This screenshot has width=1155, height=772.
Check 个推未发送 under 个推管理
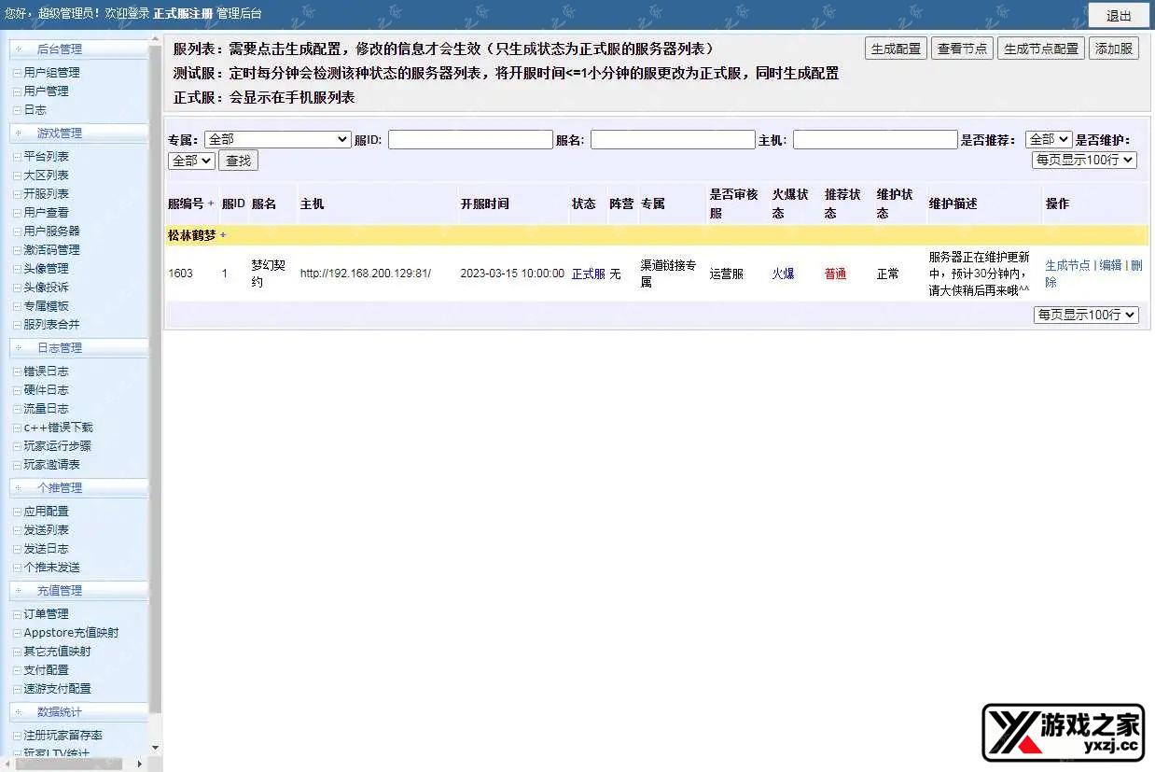click(x=50, y=567)
